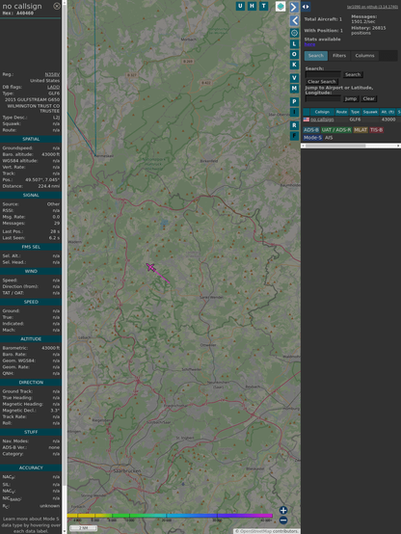This screenshot has width=401, height=534.
Task: Switch to the Columns tab
Action: (364, 56)
